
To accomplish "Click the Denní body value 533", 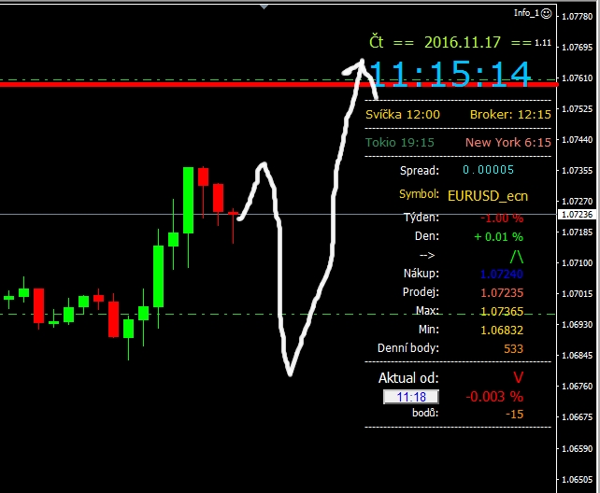I will pyautogui.click(x=513, y=348).
